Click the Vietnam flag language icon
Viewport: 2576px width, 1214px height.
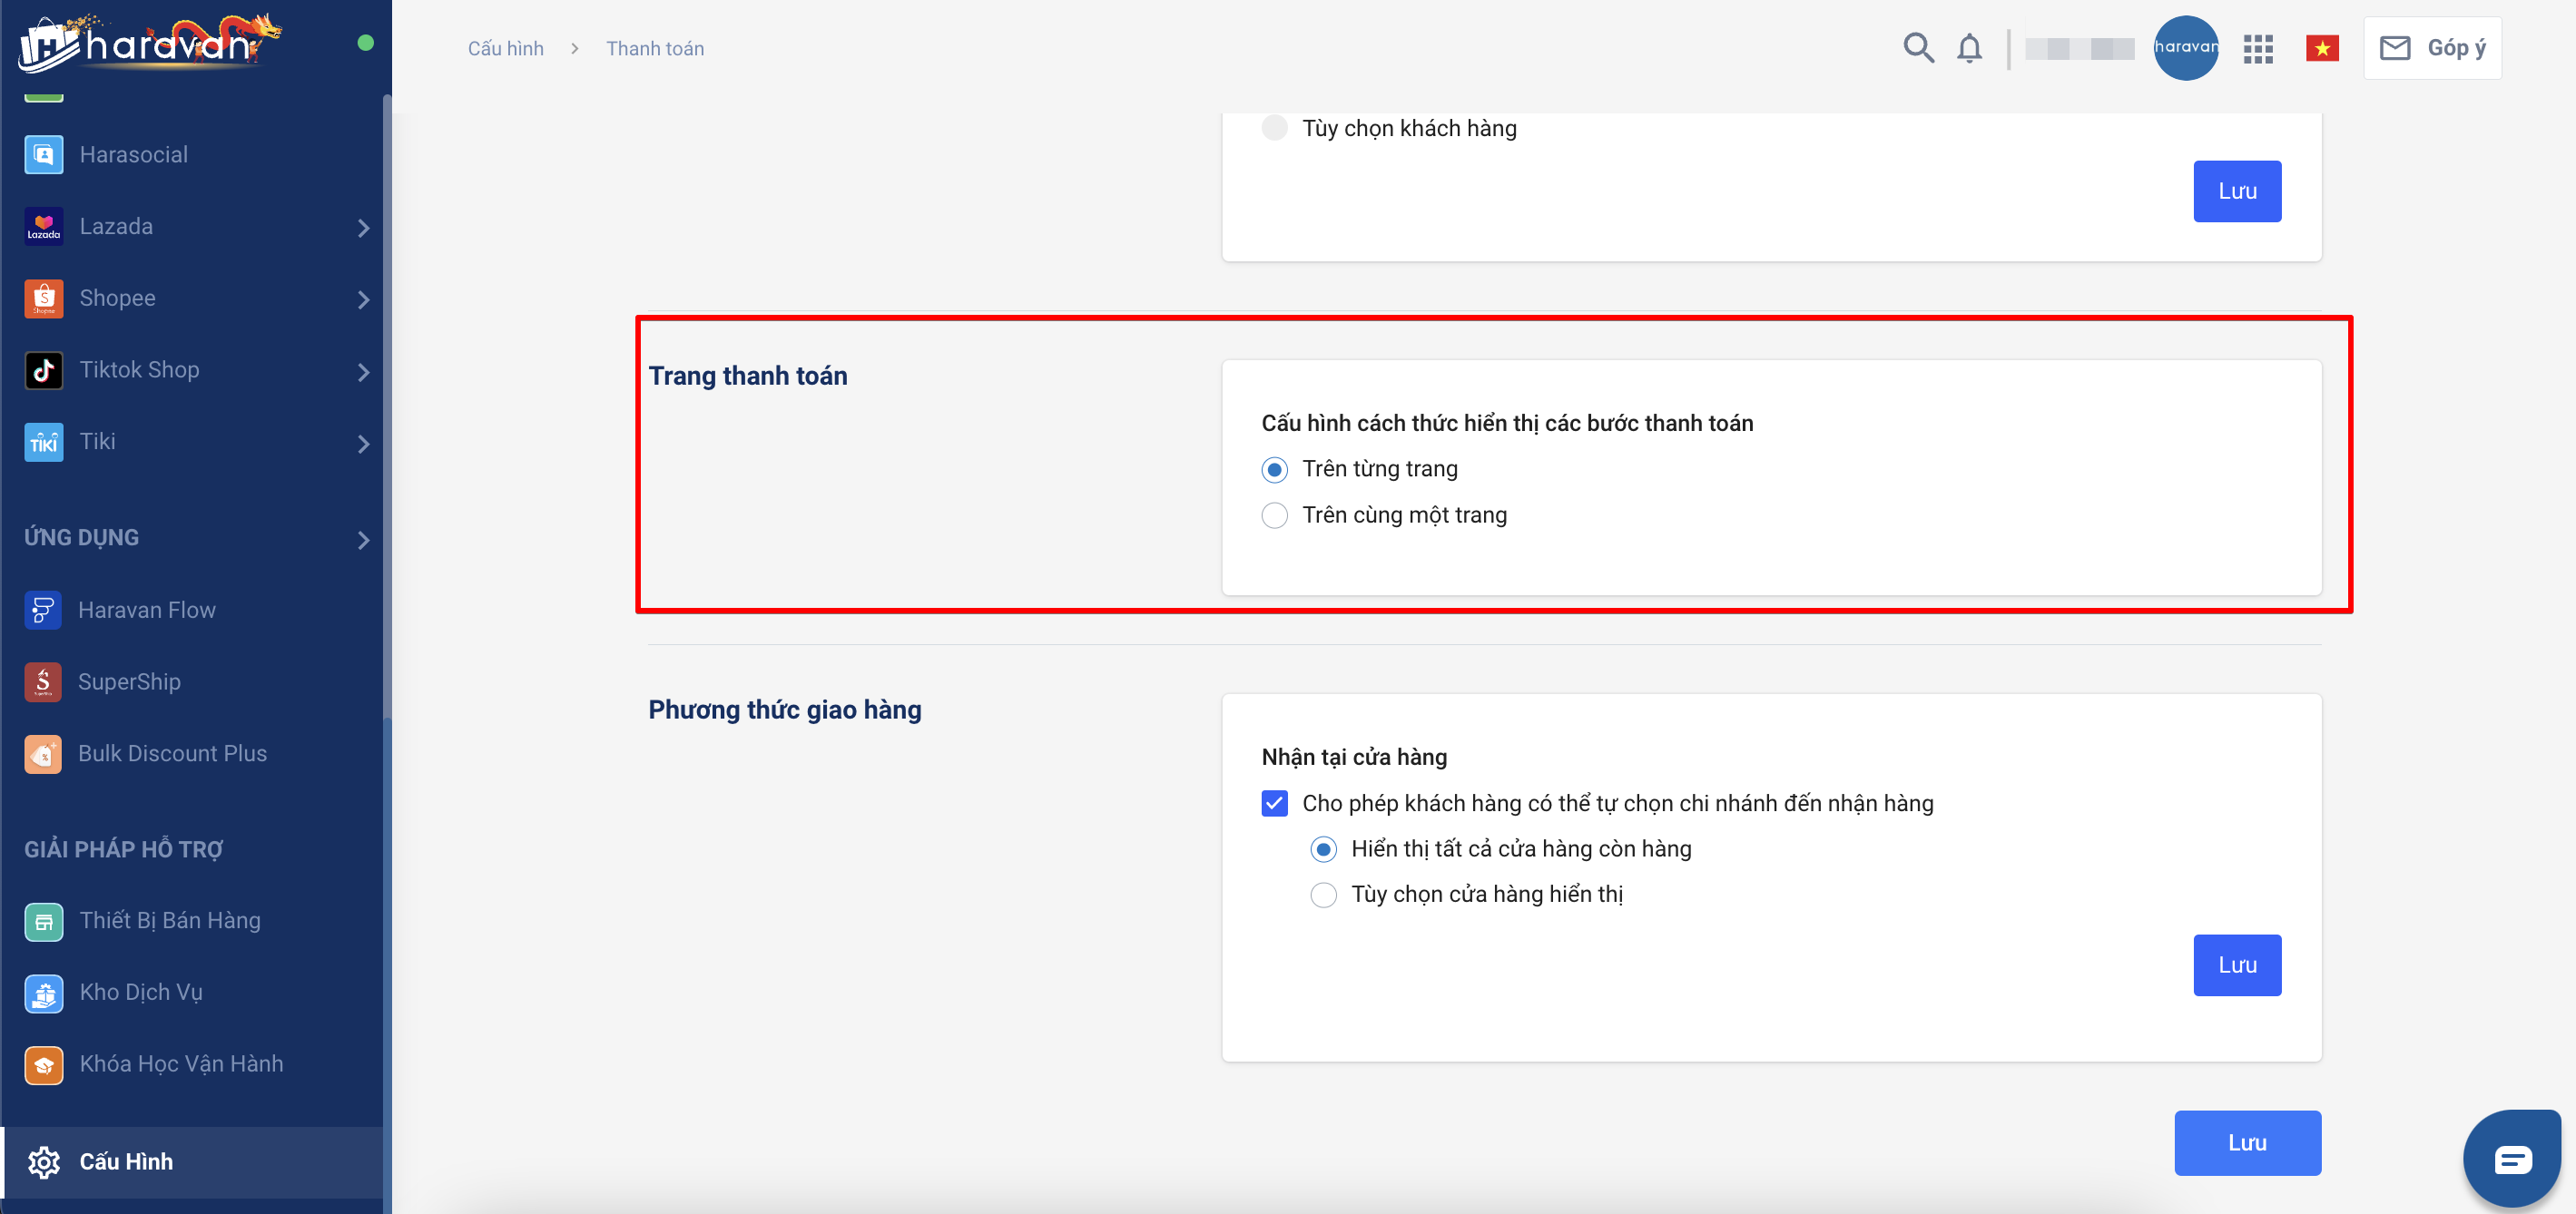click(2321, 48)
